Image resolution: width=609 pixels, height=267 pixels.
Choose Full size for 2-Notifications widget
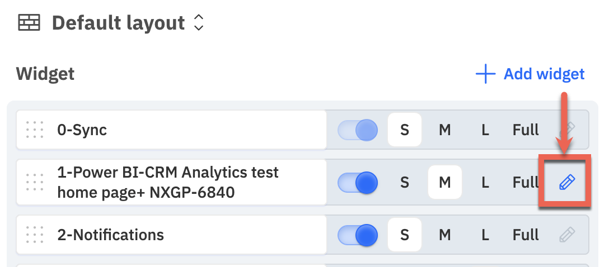(x=526, y=235)
